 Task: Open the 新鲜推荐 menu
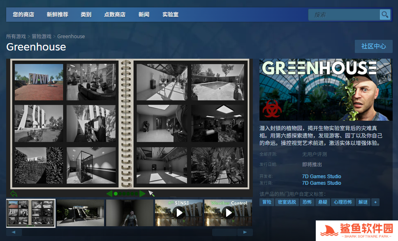point(58,15)
